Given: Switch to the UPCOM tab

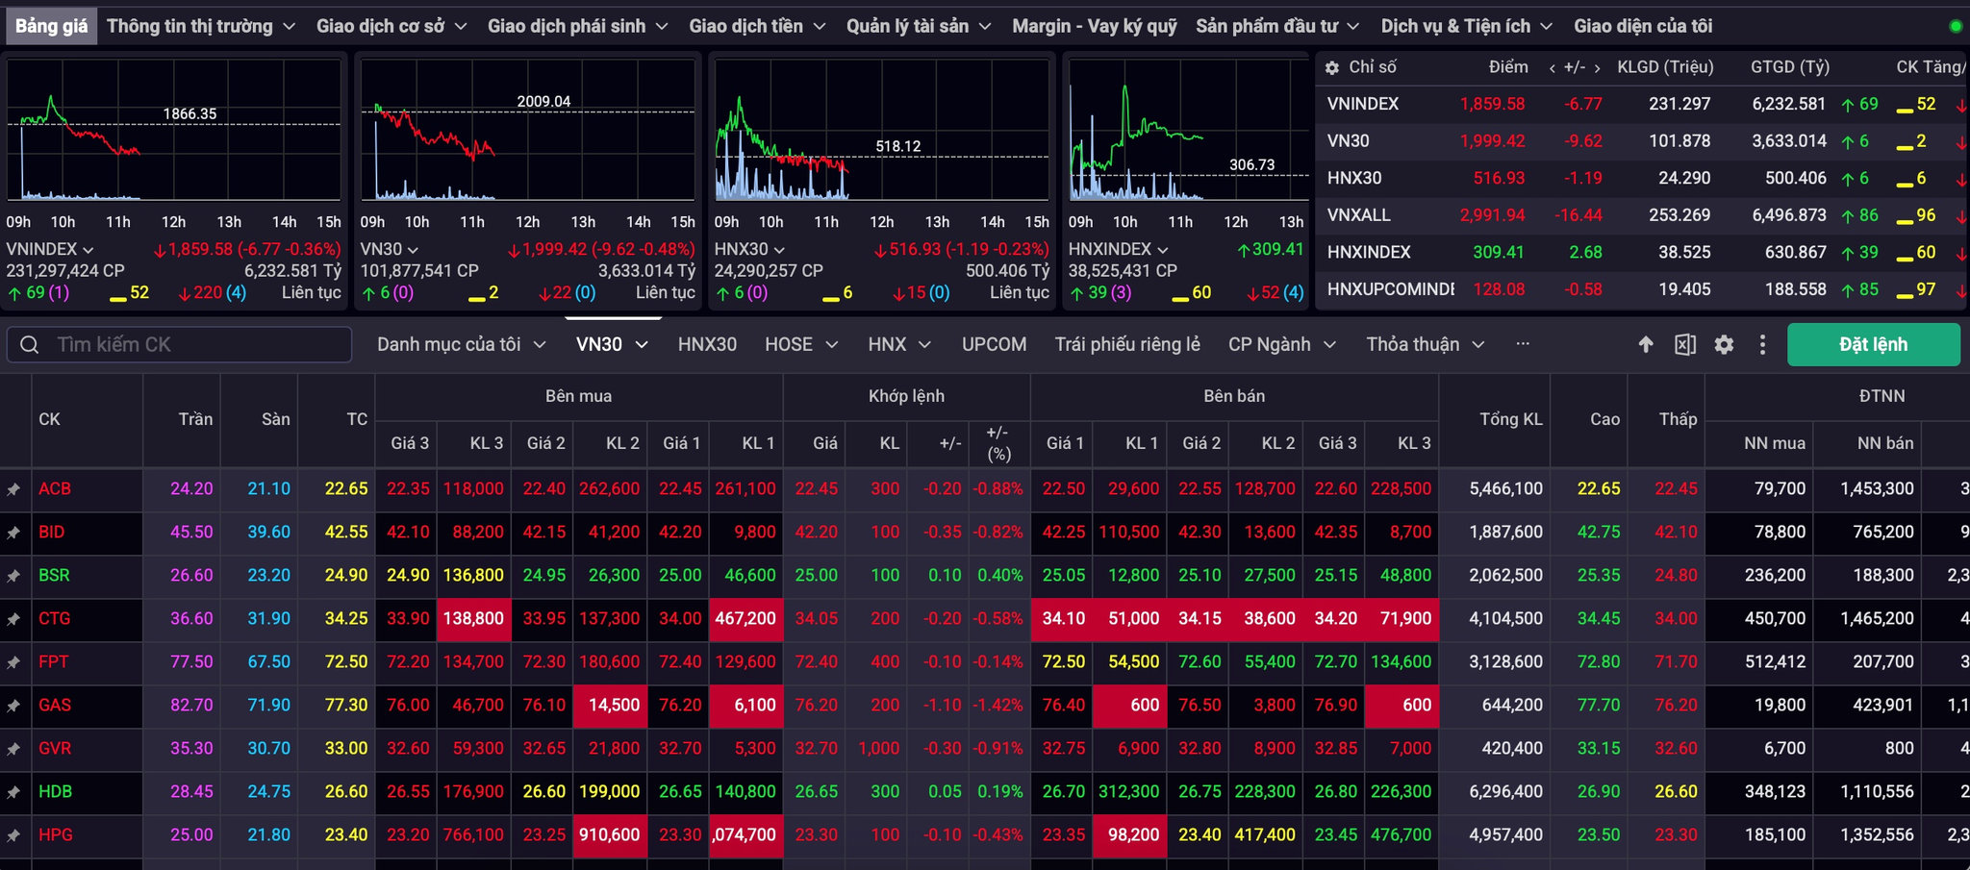Looking at the screenshot, I should click(x=994, y=344).
